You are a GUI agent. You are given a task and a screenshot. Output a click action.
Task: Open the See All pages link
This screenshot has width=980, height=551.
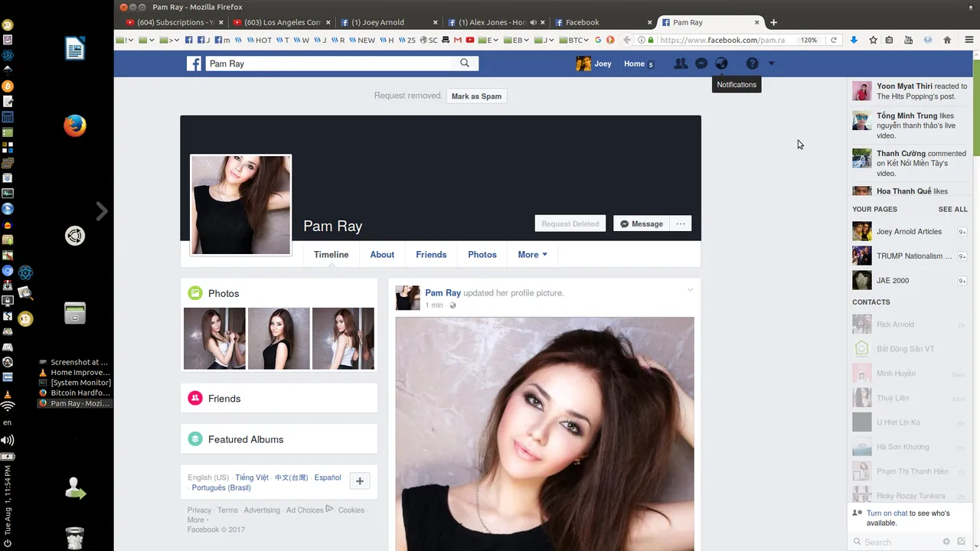coord(953,209)
